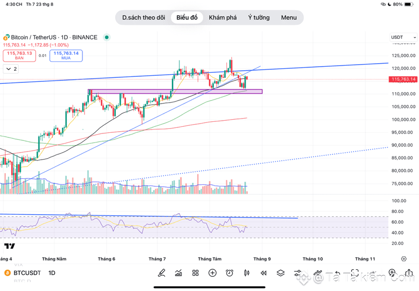The height and width of the screenshot is (291, 419).
Task: Tap the 120,000.00 price axis label
Action: 403,68
